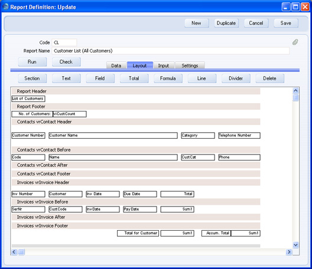Click the horizontal scrollbar right arrow
This screenshot has height=269, width=312.
click(x=289, y=252)
